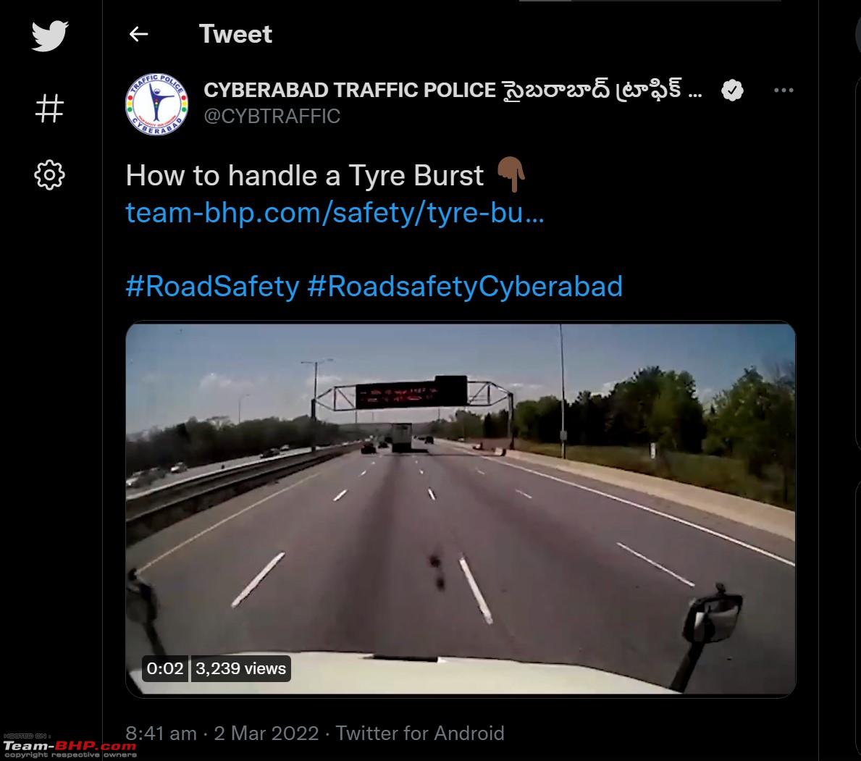This screenshot has width=861, height=761.
Task: Click the Team-BHP.com watermark logo
Action: click(70, 747)
